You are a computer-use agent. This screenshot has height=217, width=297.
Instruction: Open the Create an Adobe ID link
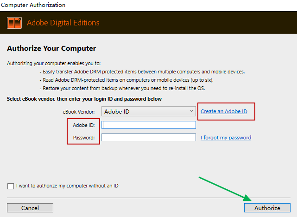pyautogui.click(x=224, y=111)
